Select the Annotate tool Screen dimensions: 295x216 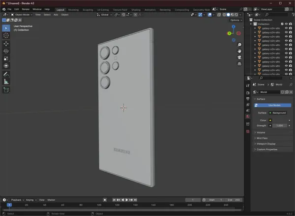pyautogui.click(x=6, y=74)
